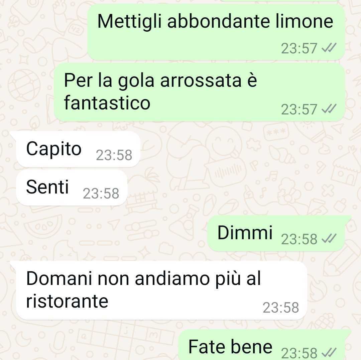This screenshot has width=361, height=360.
Task: Tap the double-check icon beside 'Dimmi'
Action: (329, 239)
